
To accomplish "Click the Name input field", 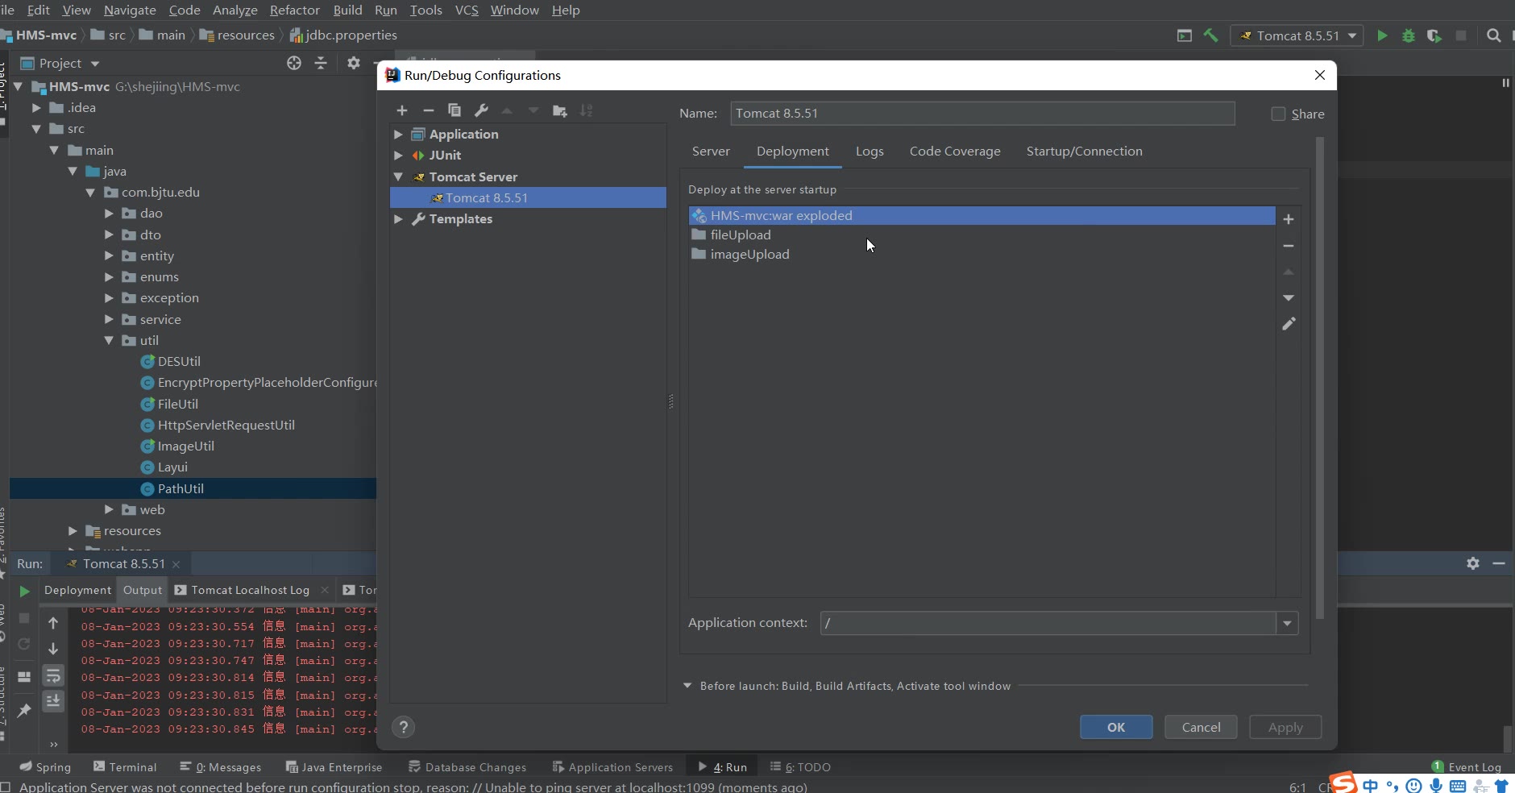I will click(982, 114).
